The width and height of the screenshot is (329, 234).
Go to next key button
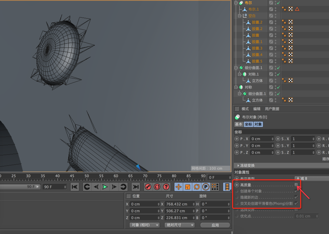(x=123, y=187)
